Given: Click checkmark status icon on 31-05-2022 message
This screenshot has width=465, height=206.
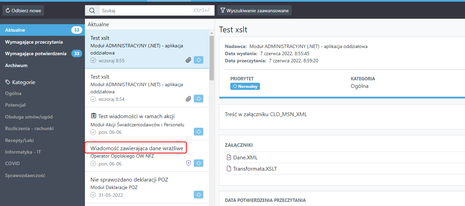Looking at the screenshot, I should [93, 195].
